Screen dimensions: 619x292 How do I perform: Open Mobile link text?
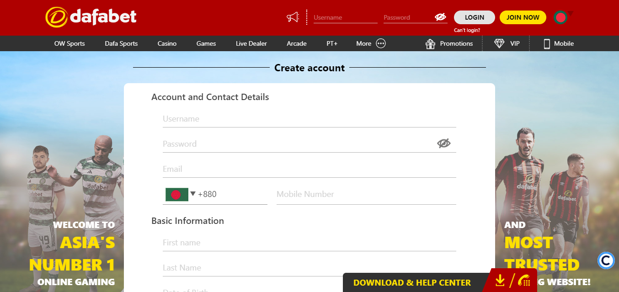click(564, 43)
